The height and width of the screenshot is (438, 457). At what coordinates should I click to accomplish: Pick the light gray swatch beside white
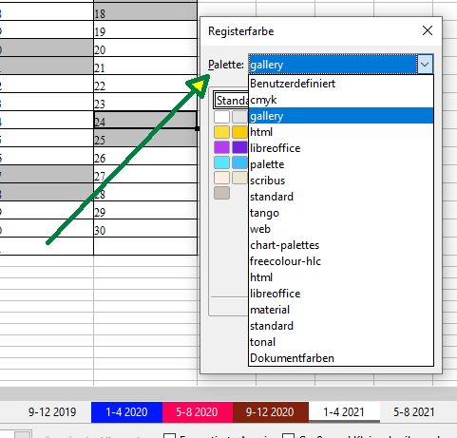(239, 117)
